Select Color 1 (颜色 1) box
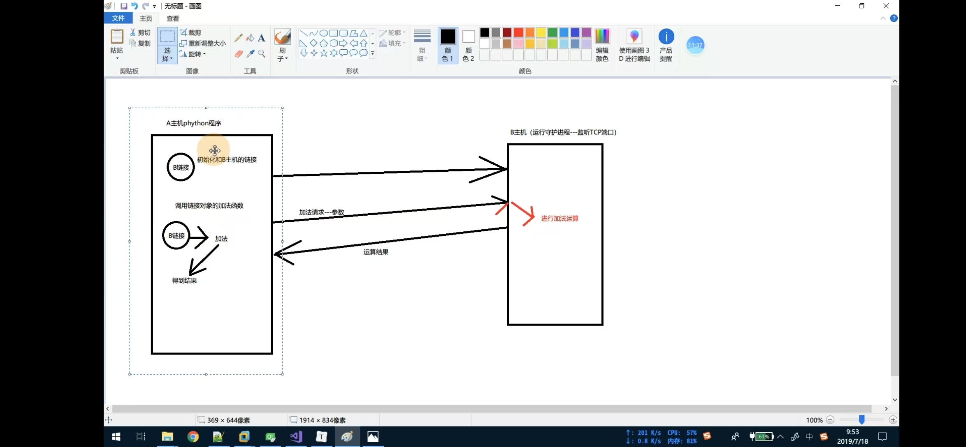Image resolution: width=966 pixels, height=447 pixels. pyautogui.click(x=448, y=45)
